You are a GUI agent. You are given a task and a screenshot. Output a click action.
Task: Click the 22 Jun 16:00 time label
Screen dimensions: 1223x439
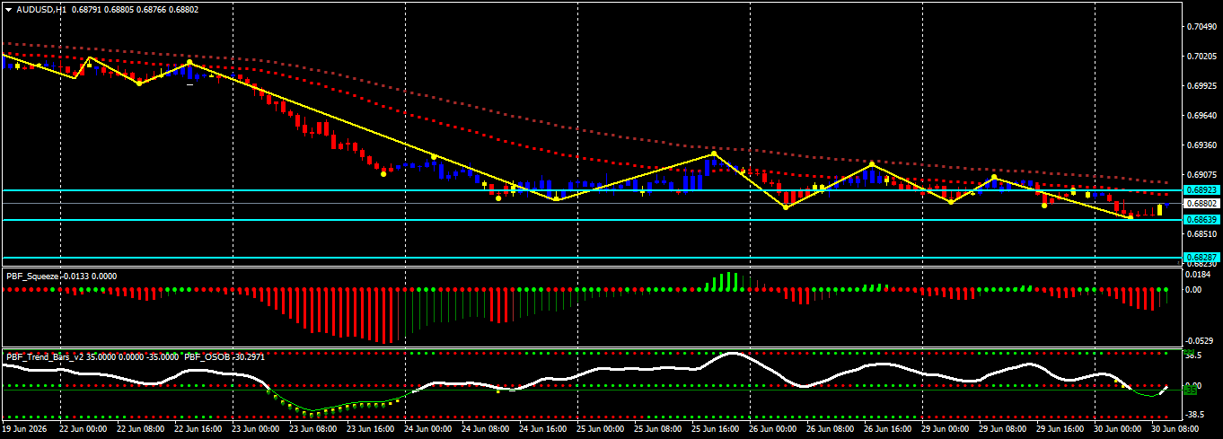pyautogui.click(x=198, y=430)
